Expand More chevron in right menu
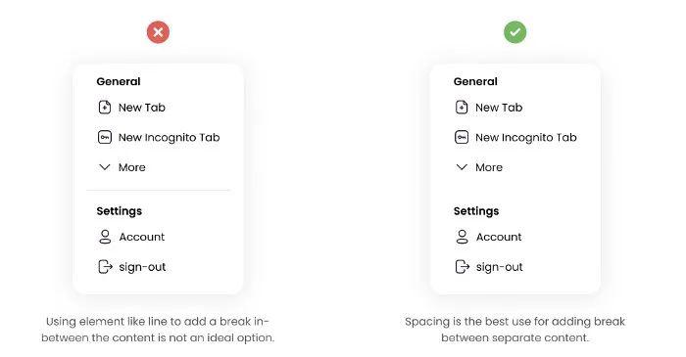The image size is (686, 357). (462, 167)
